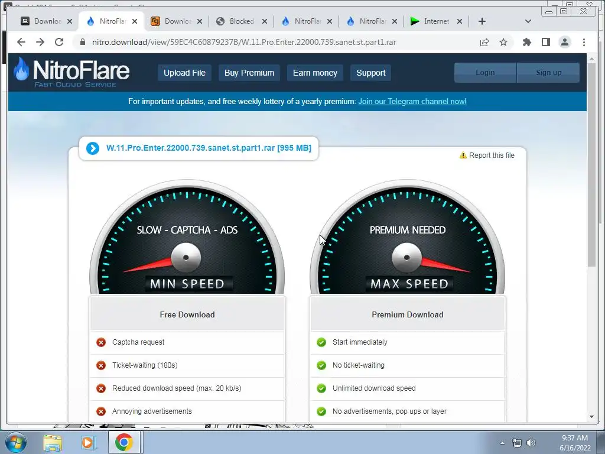Reload the current page
Image resolution: width=605 pixels, height=454 pixels.
coord(59,42)
